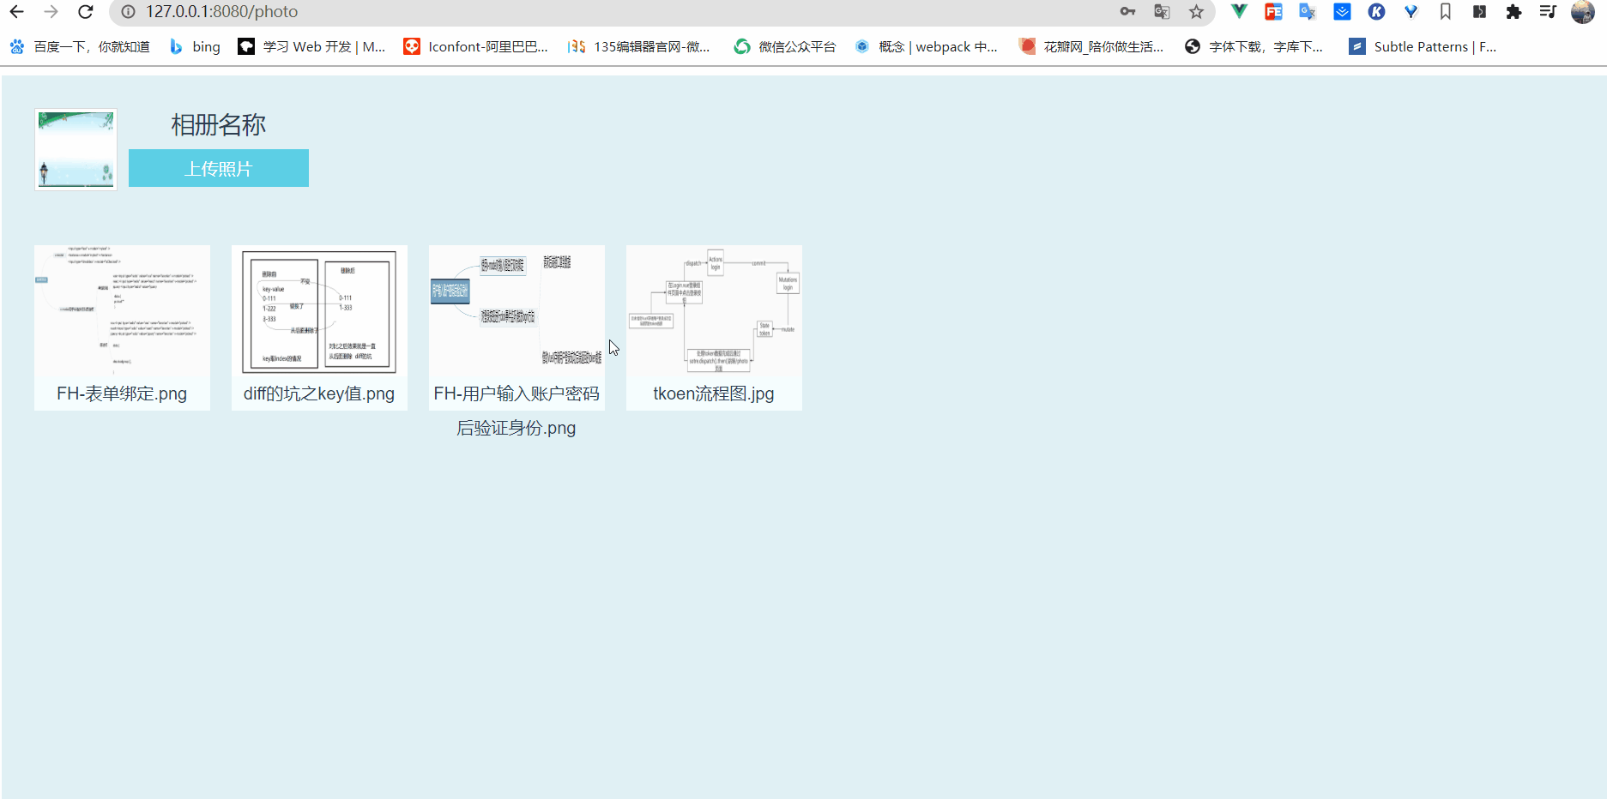Screen dimensions: 1607x799
Task: Click the 后验证身份.png caption text
Action: 517,428
